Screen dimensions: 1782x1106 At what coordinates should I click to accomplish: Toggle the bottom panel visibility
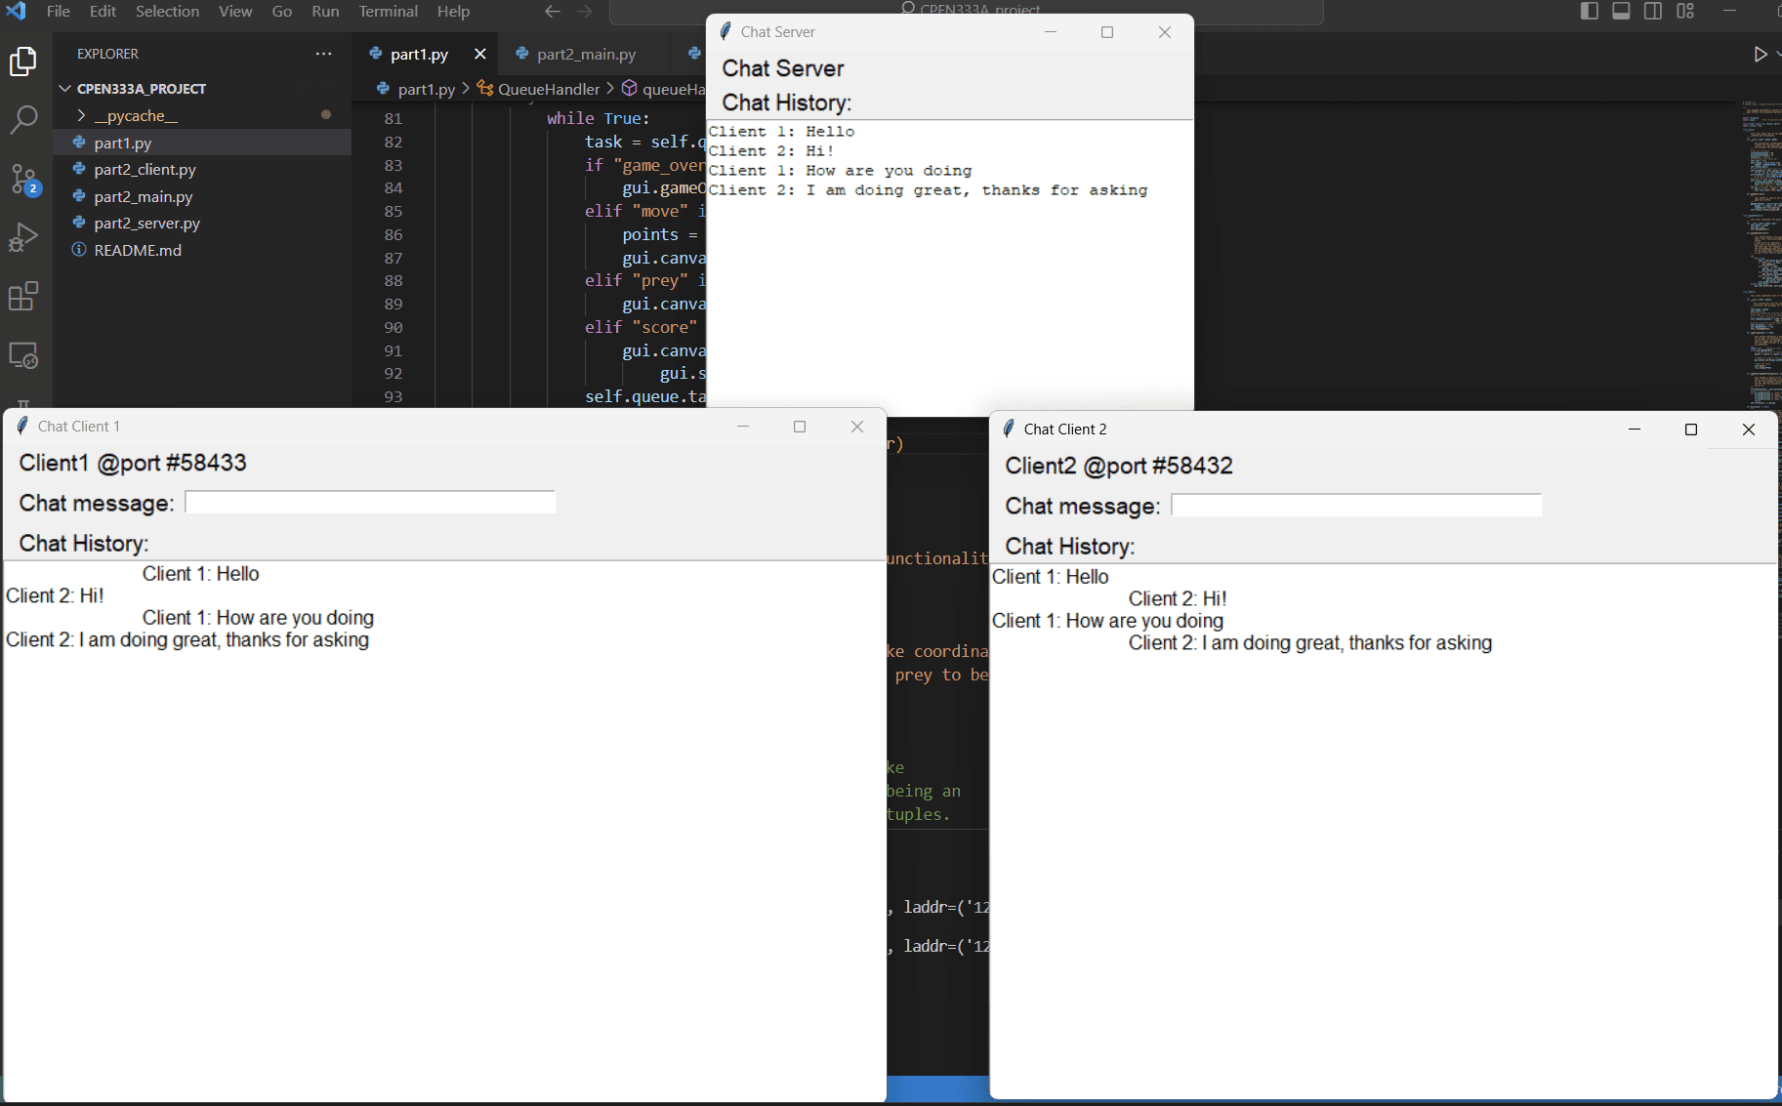[1621, 11]
